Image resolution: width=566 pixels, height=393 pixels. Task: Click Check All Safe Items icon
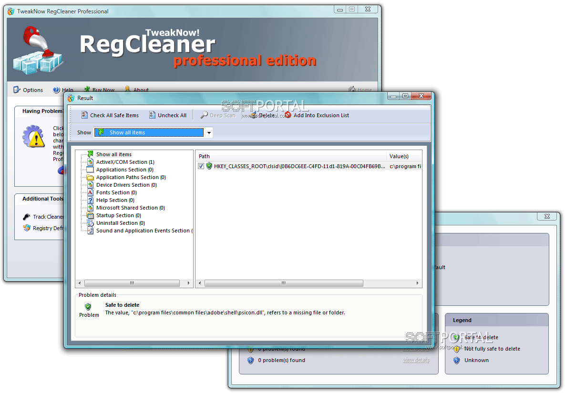click(84, 115)
